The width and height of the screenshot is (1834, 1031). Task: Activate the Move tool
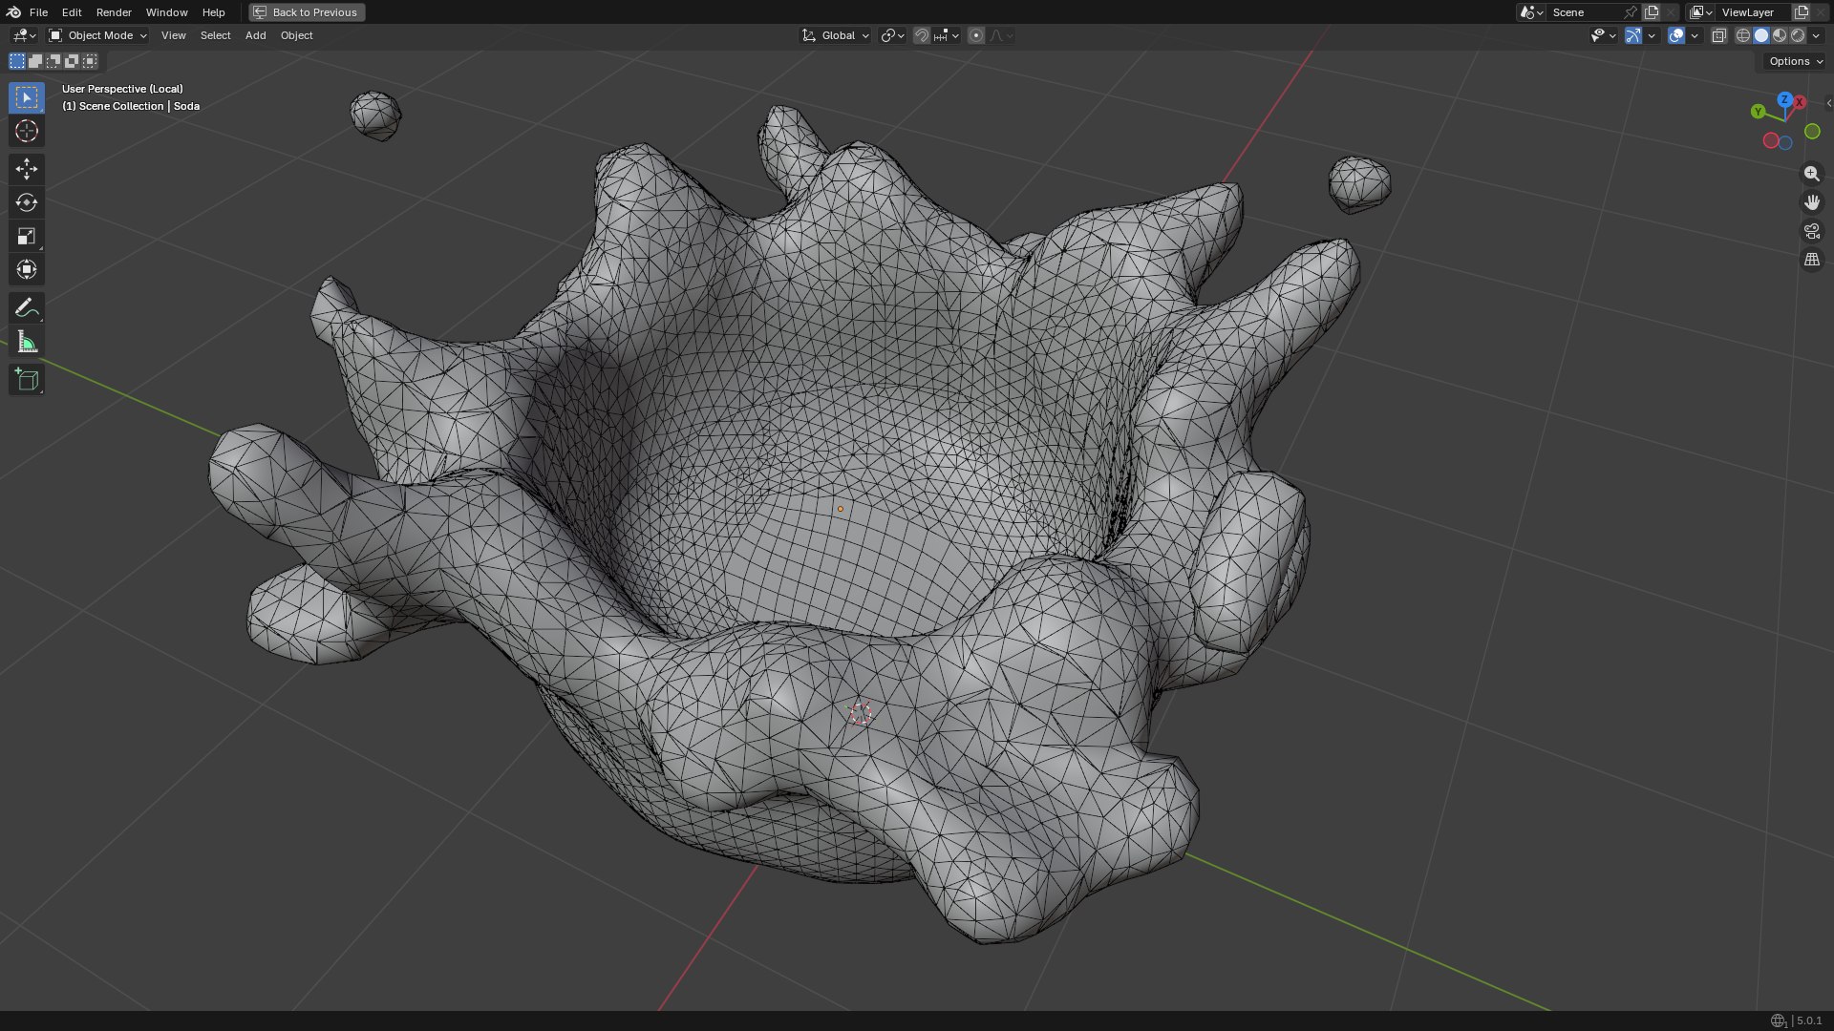click(x=27, y=169)
